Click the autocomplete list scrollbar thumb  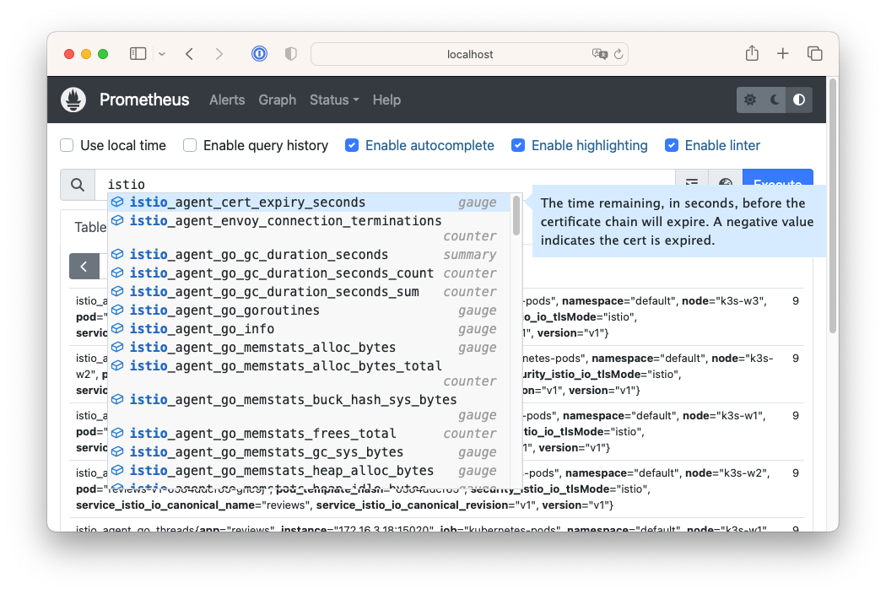click(x=516, y=215)
